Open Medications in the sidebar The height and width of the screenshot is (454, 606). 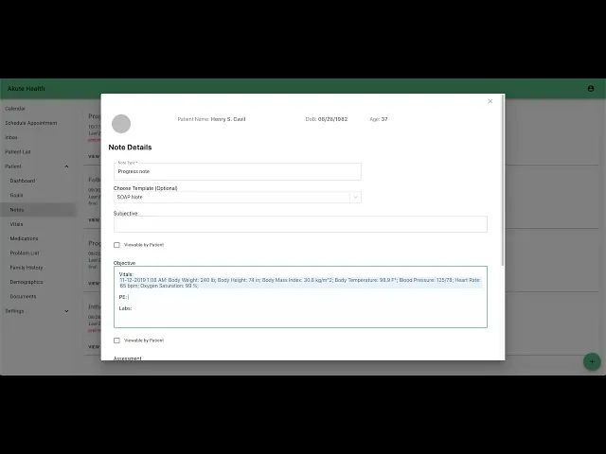tap(24, 238)
